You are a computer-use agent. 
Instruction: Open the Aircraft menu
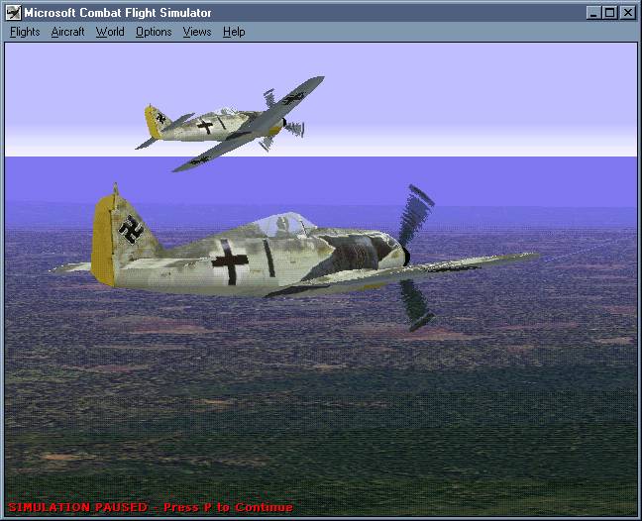(x=67, y=32)
